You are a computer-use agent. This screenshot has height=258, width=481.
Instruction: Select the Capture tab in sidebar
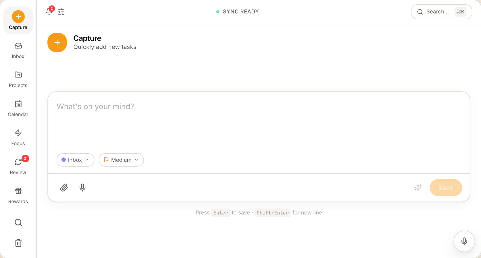tap(18, 20)
